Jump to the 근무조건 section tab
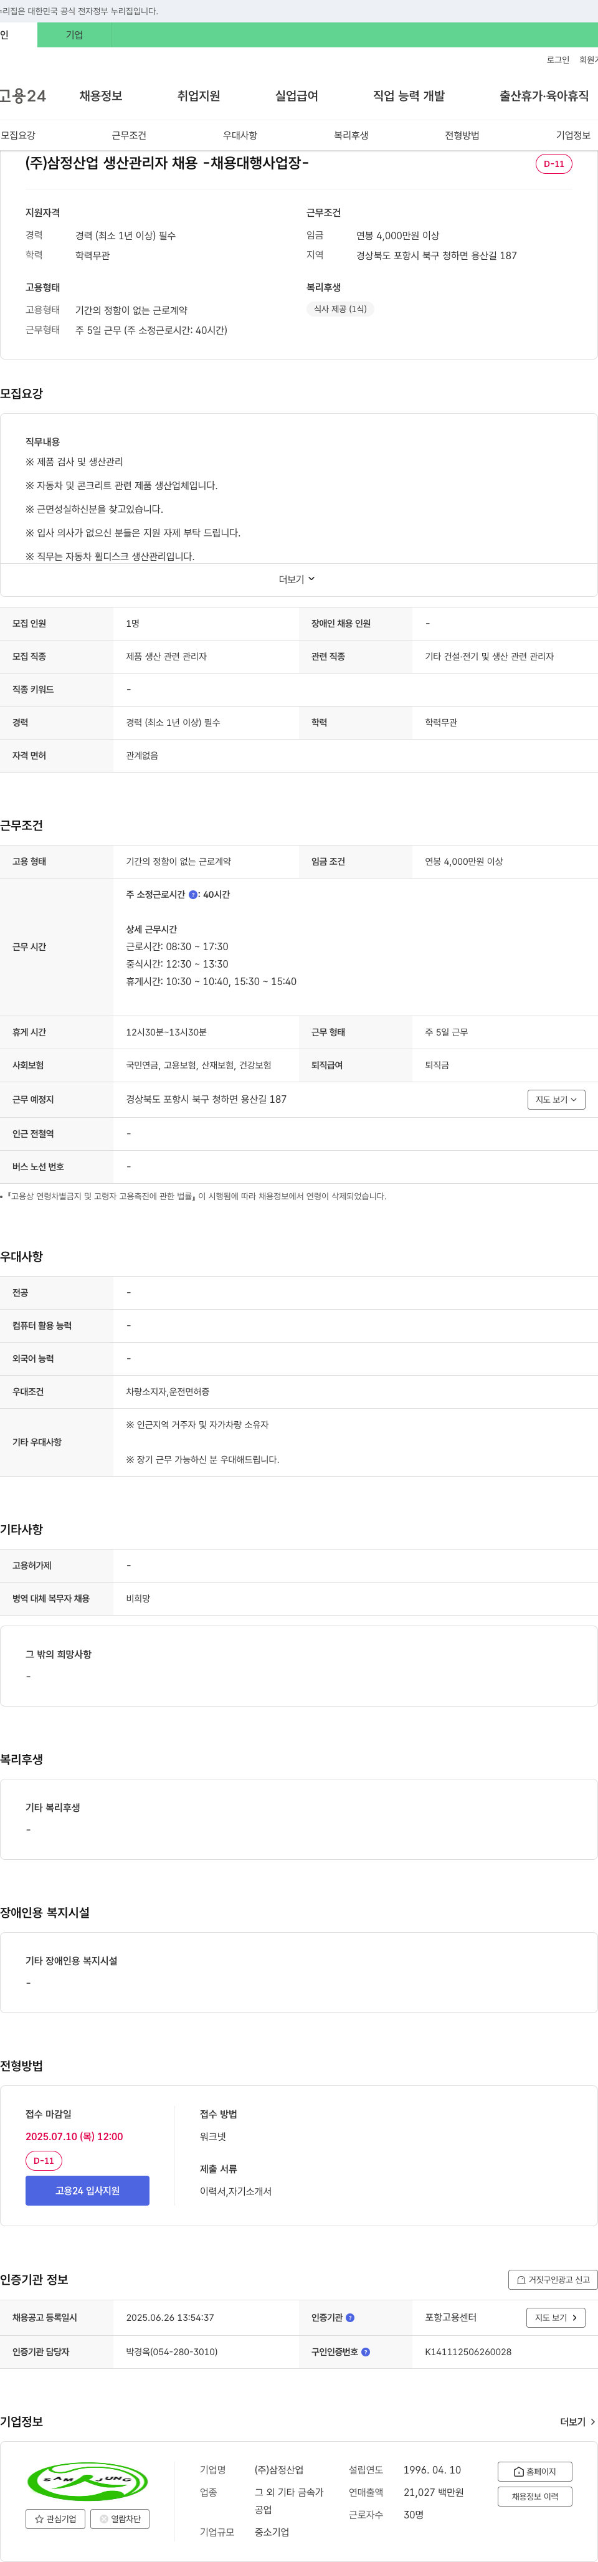This screenshot has height=2562, width=598. [x=128, y=135]
